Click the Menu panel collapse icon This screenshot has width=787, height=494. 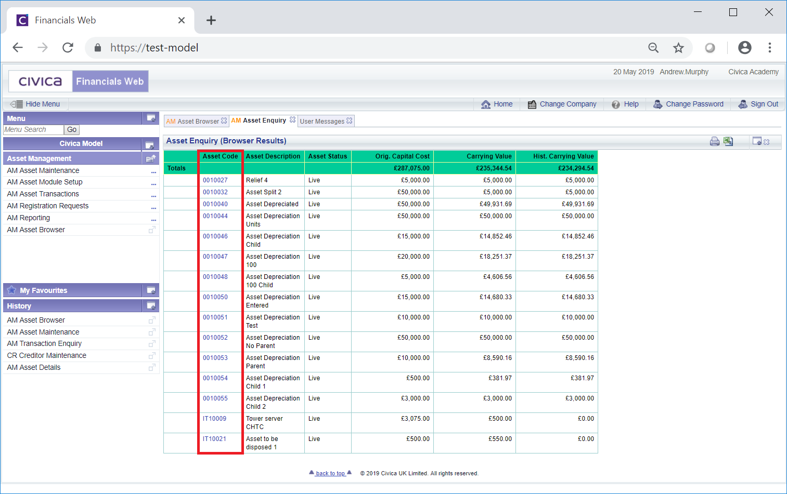click(151, 118)
